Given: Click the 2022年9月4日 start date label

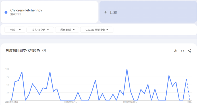Looking at the screenshot, I should [x=11, y=102].
